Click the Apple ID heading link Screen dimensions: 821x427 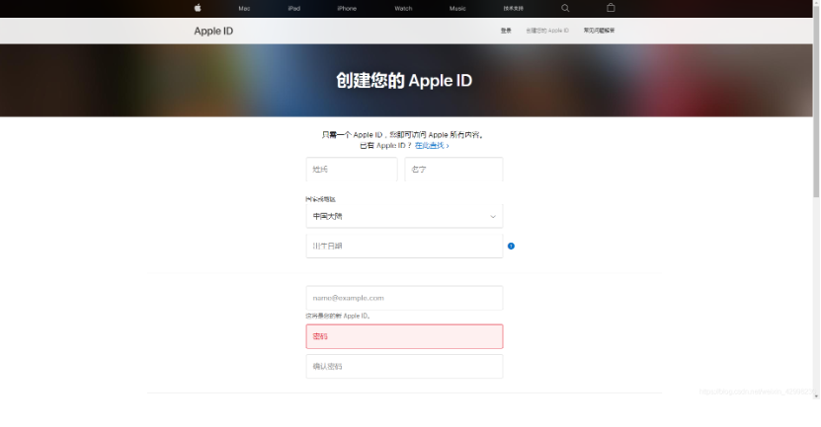click(213, 31)
